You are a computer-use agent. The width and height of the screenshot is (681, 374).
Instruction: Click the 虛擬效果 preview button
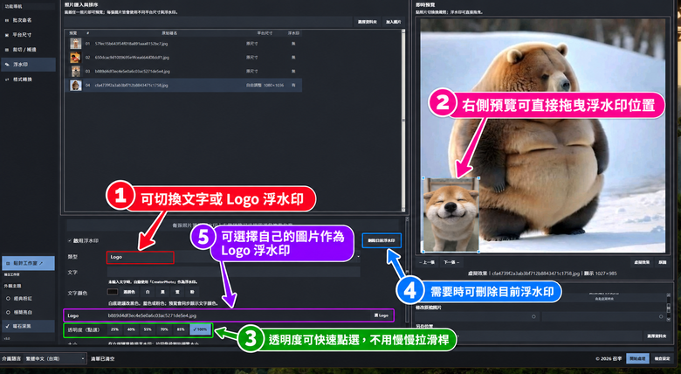coord(642,262)
